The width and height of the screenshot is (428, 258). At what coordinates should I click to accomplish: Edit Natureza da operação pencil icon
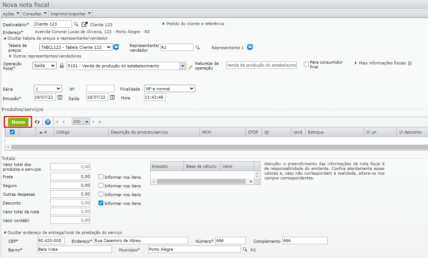coord(190,67)
